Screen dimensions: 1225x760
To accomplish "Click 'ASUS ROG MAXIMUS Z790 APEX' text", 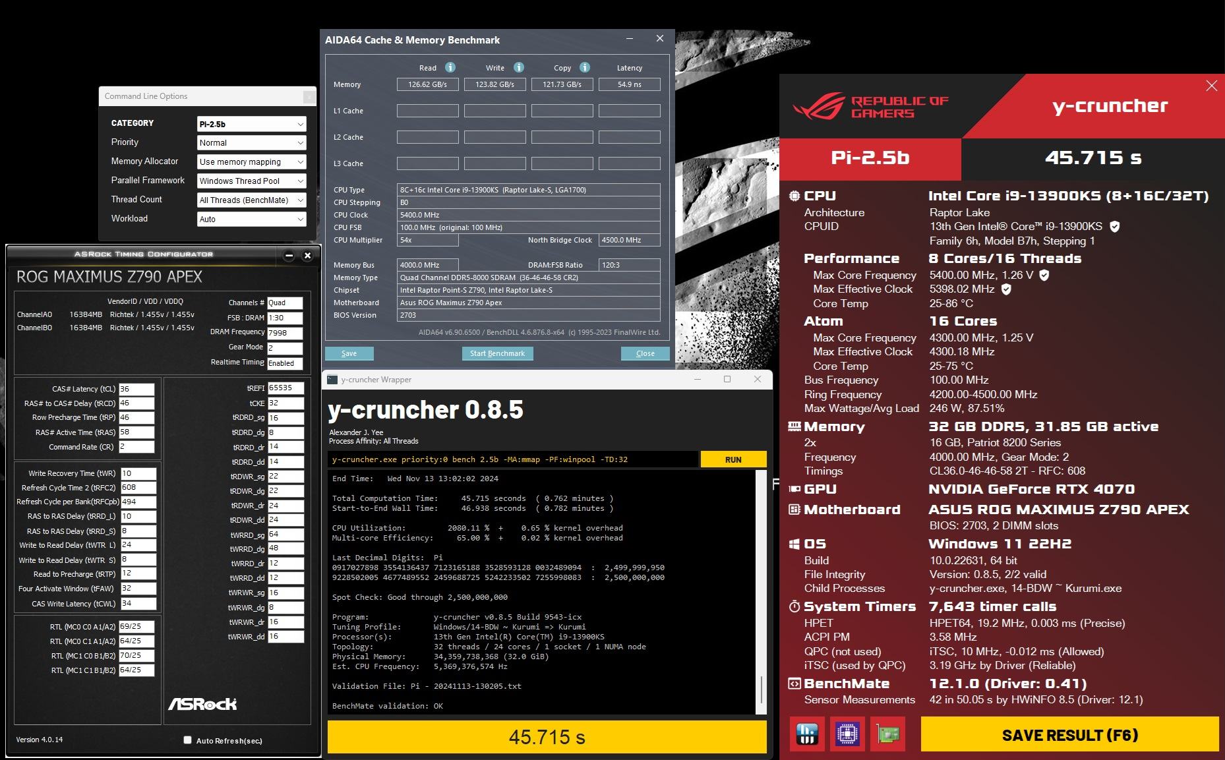I will [1059, 510].
